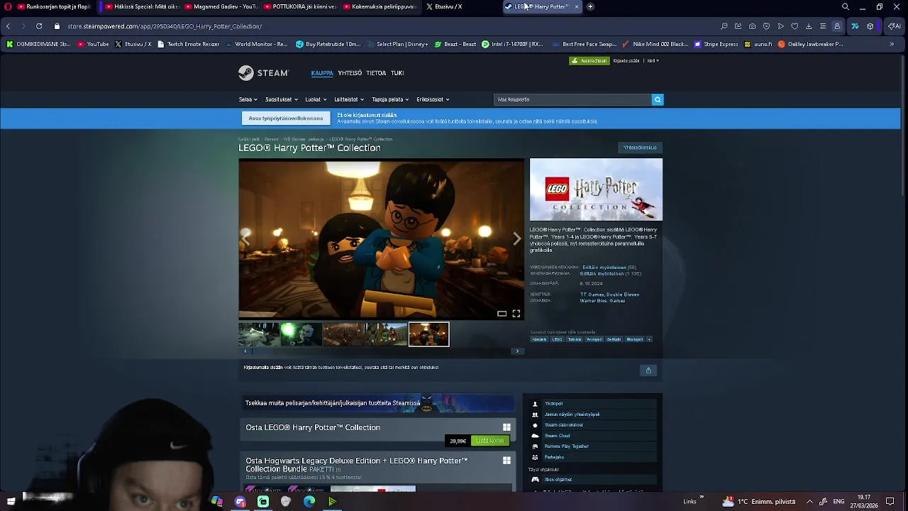Image resolution: width=908 pixels, height=511 pixels.
Task: Show next screenshot with right arrow
Action: pos(516,239)
